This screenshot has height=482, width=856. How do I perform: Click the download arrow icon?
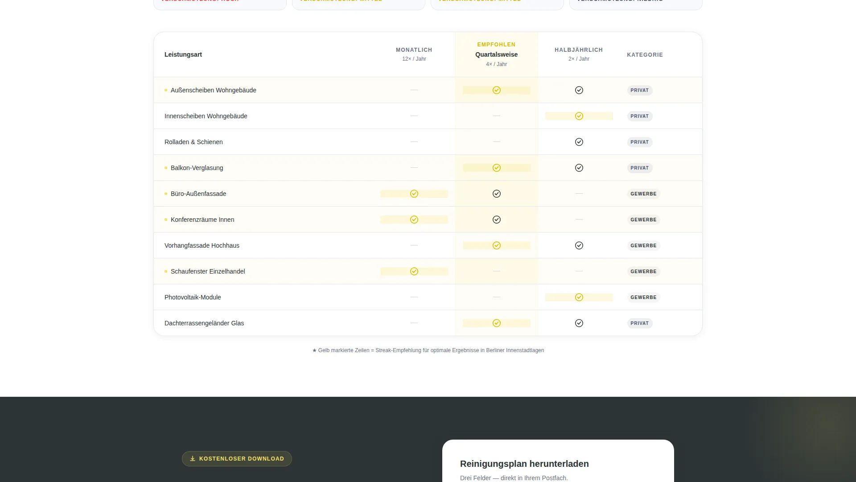pos(193,458)
